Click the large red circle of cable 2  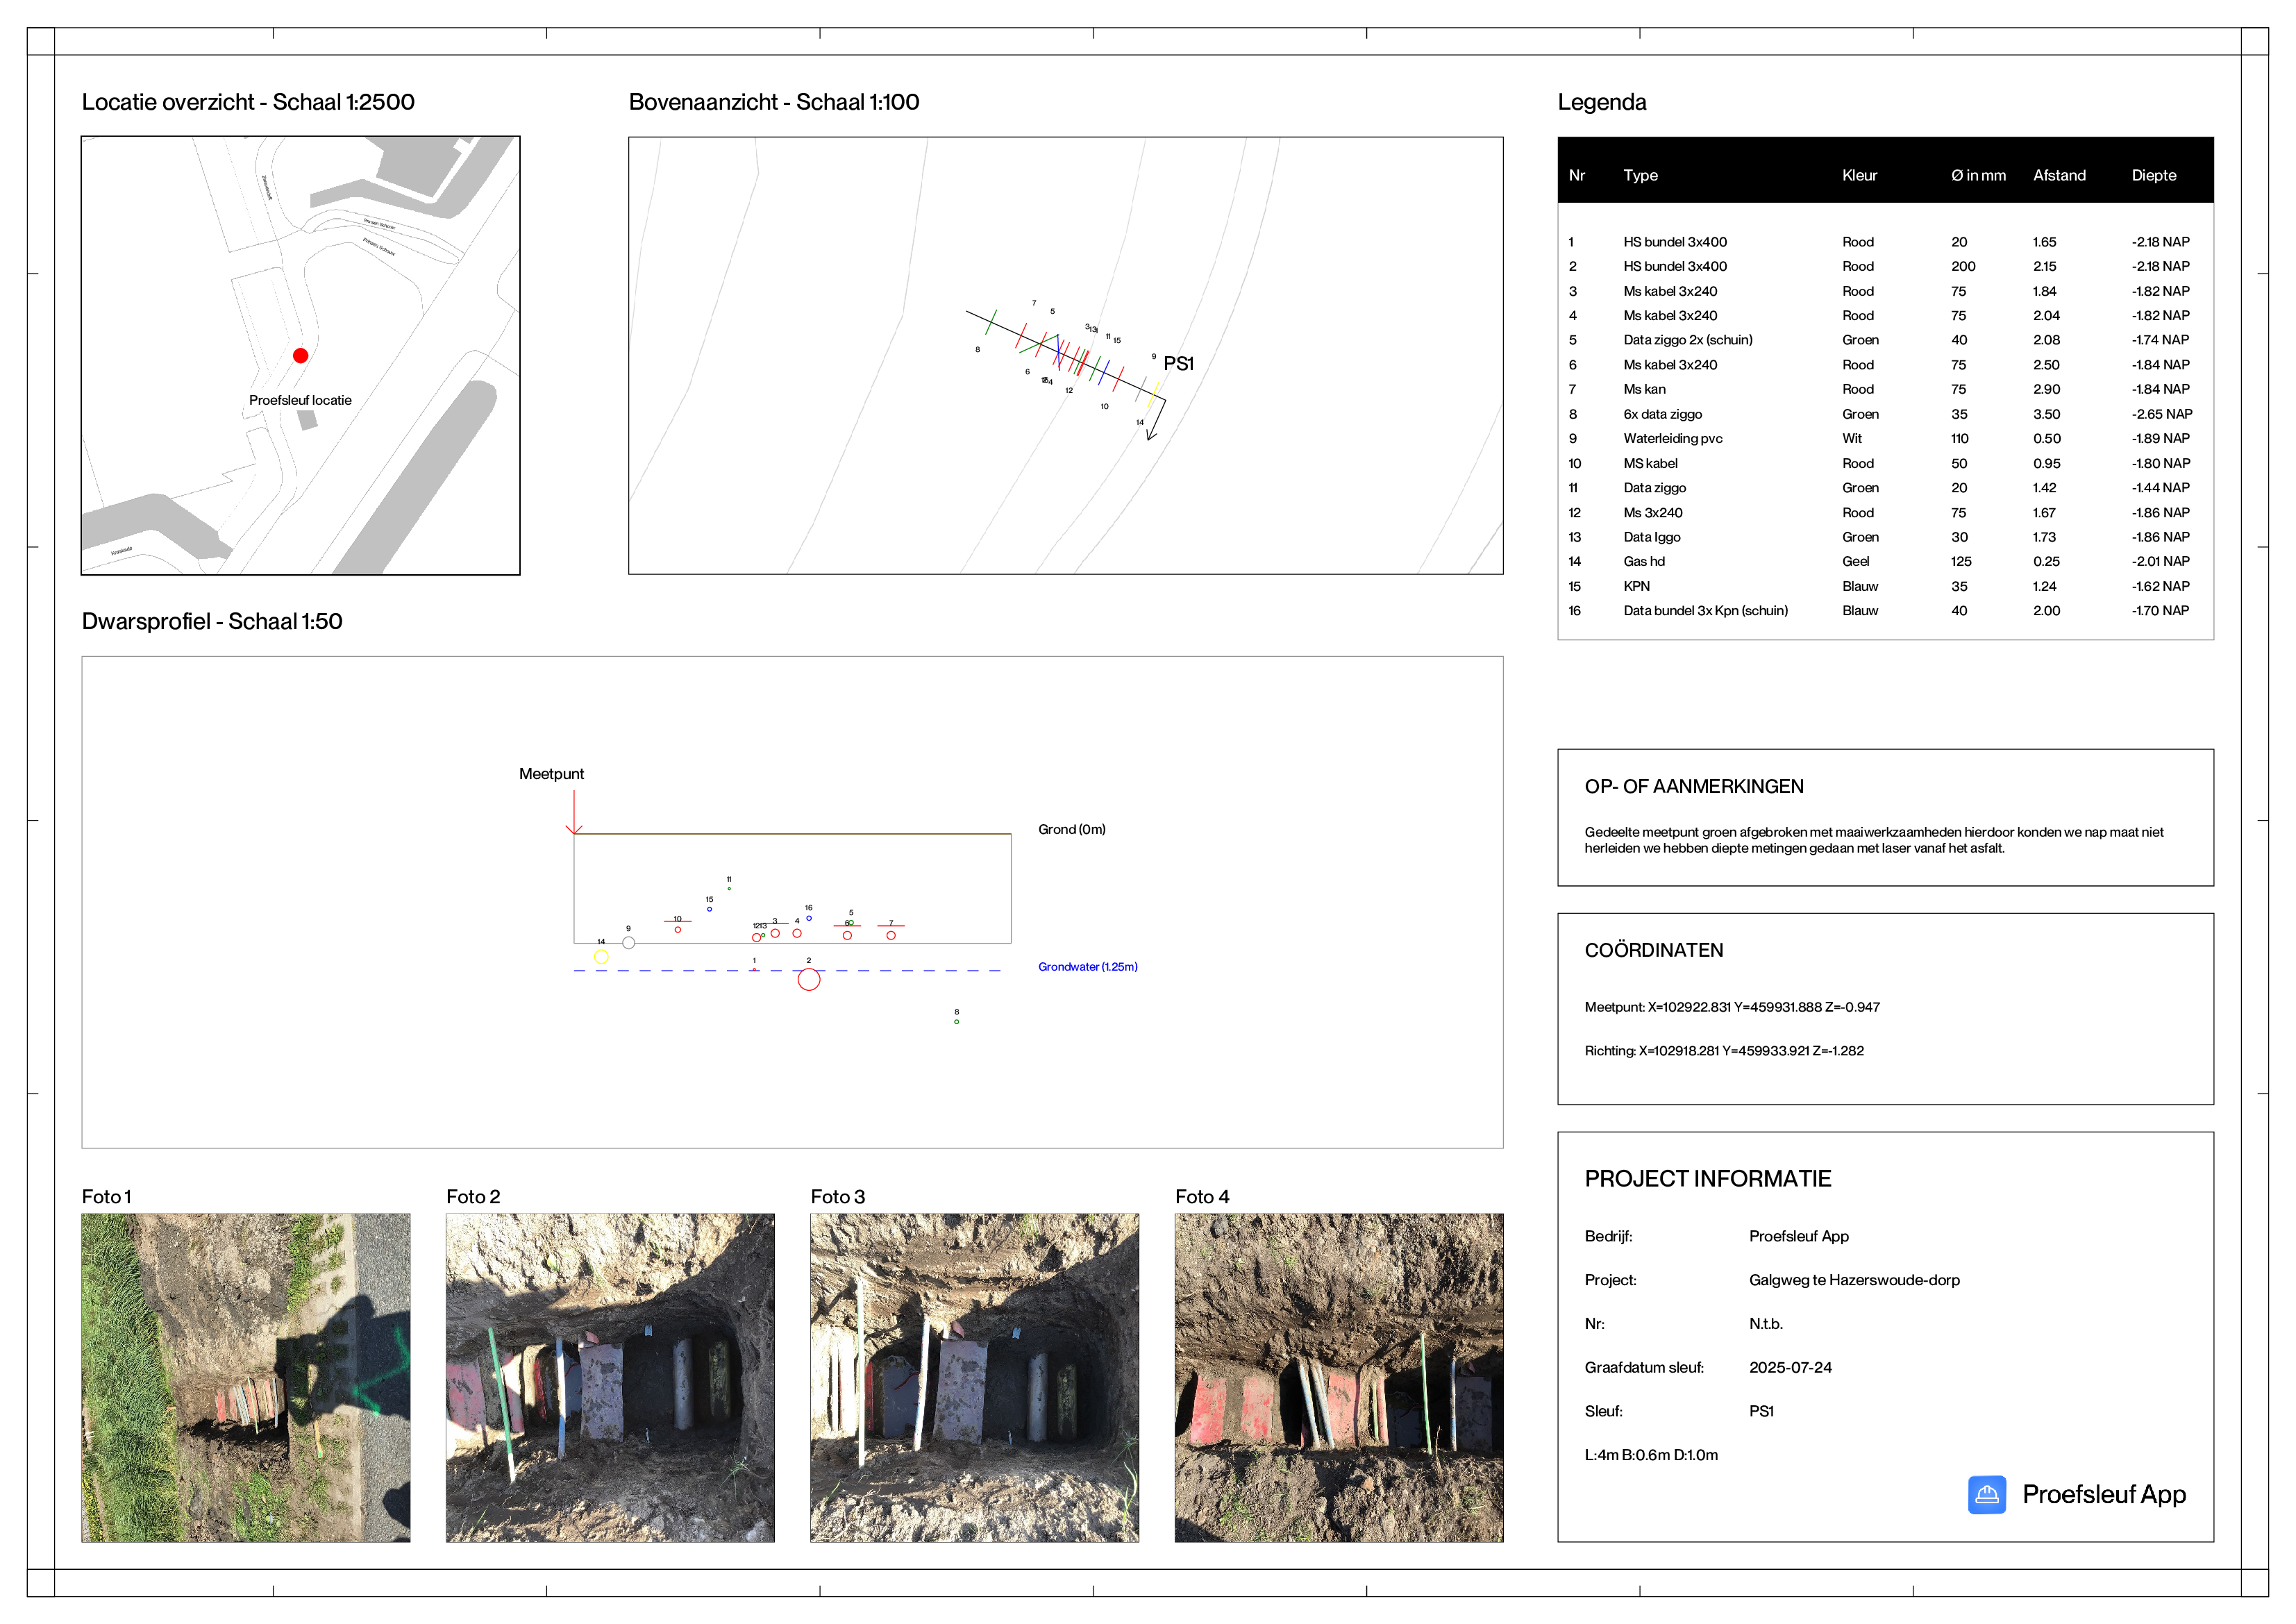pos(809,979)
